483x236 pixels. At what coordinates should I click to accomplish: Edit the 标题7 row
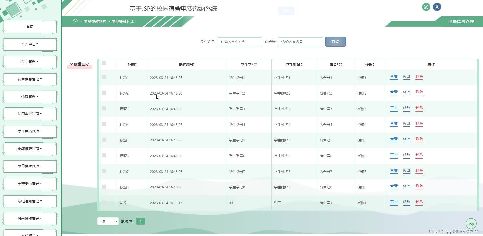pos(407,171)
